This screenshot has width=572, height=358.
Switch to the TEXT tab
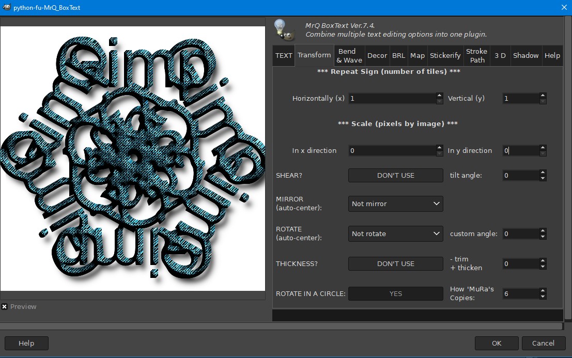[284, 55]
